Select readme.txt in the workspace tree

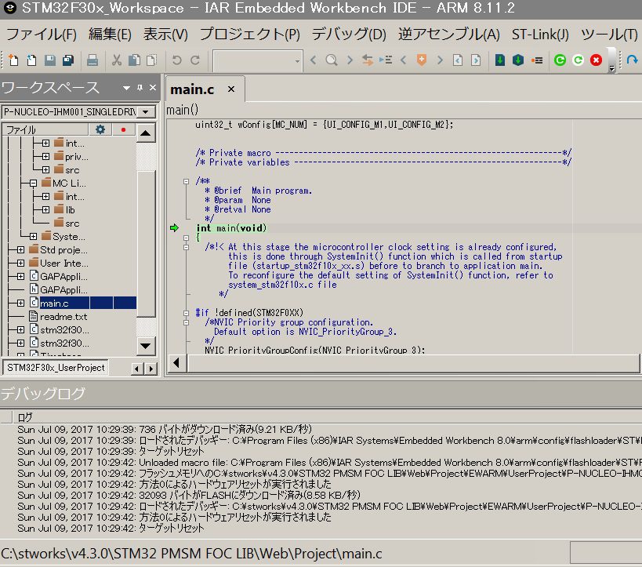pos(63,317)
